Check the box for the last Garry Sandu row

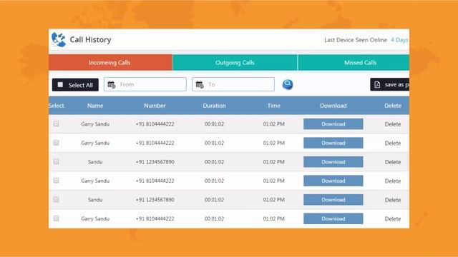(x=56, y=218)
